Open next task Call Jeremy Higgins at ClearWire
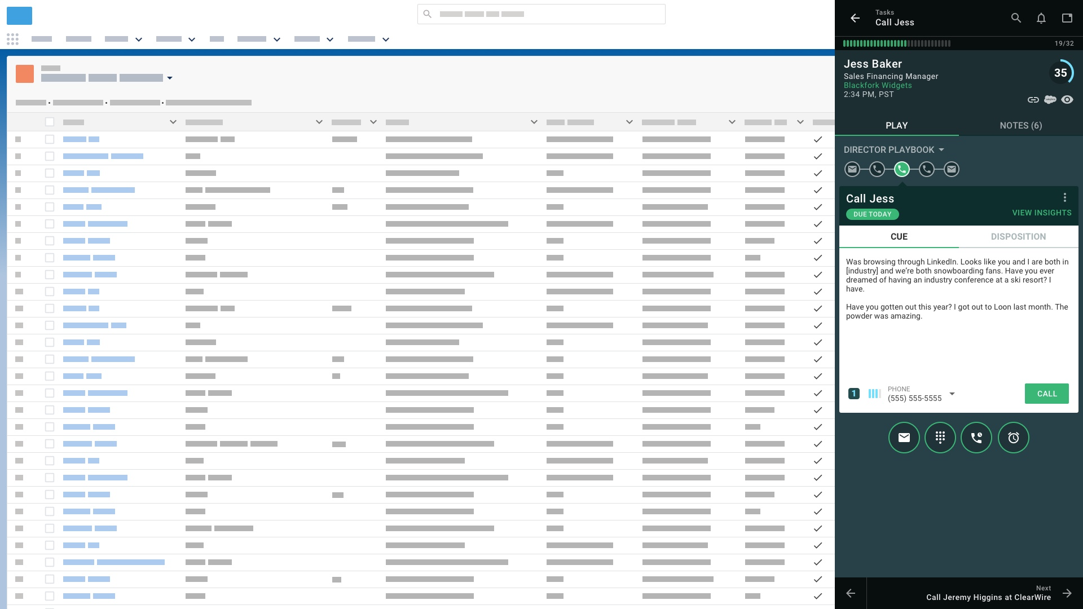This screenshot has width=1083, height=609. (x=988, y=597)
